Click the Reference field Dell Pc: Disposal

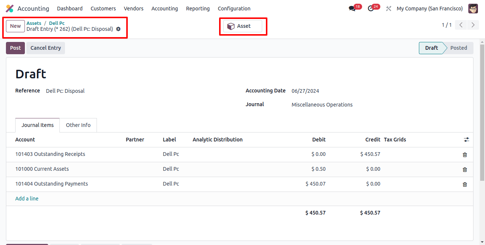[65, 91]
